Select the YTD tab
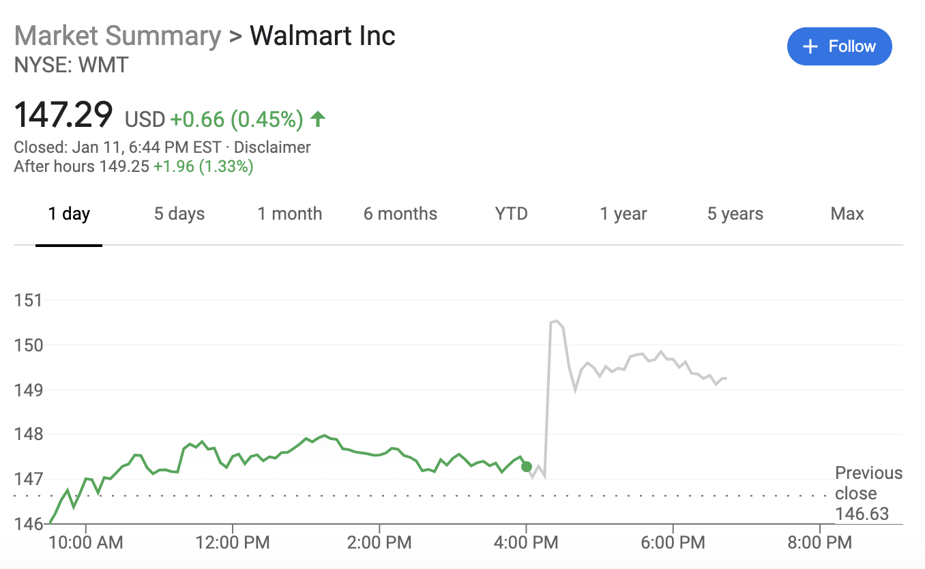Viewport: 925px width, 569px height. click(511, 214)
